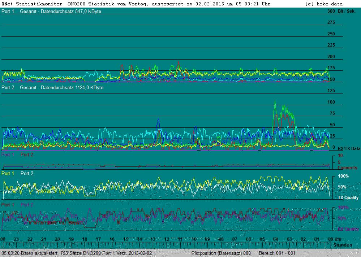Click the '25' value on the throughput axis
Viewport: 361px width, 257px height.
click(x=332, y=136)
